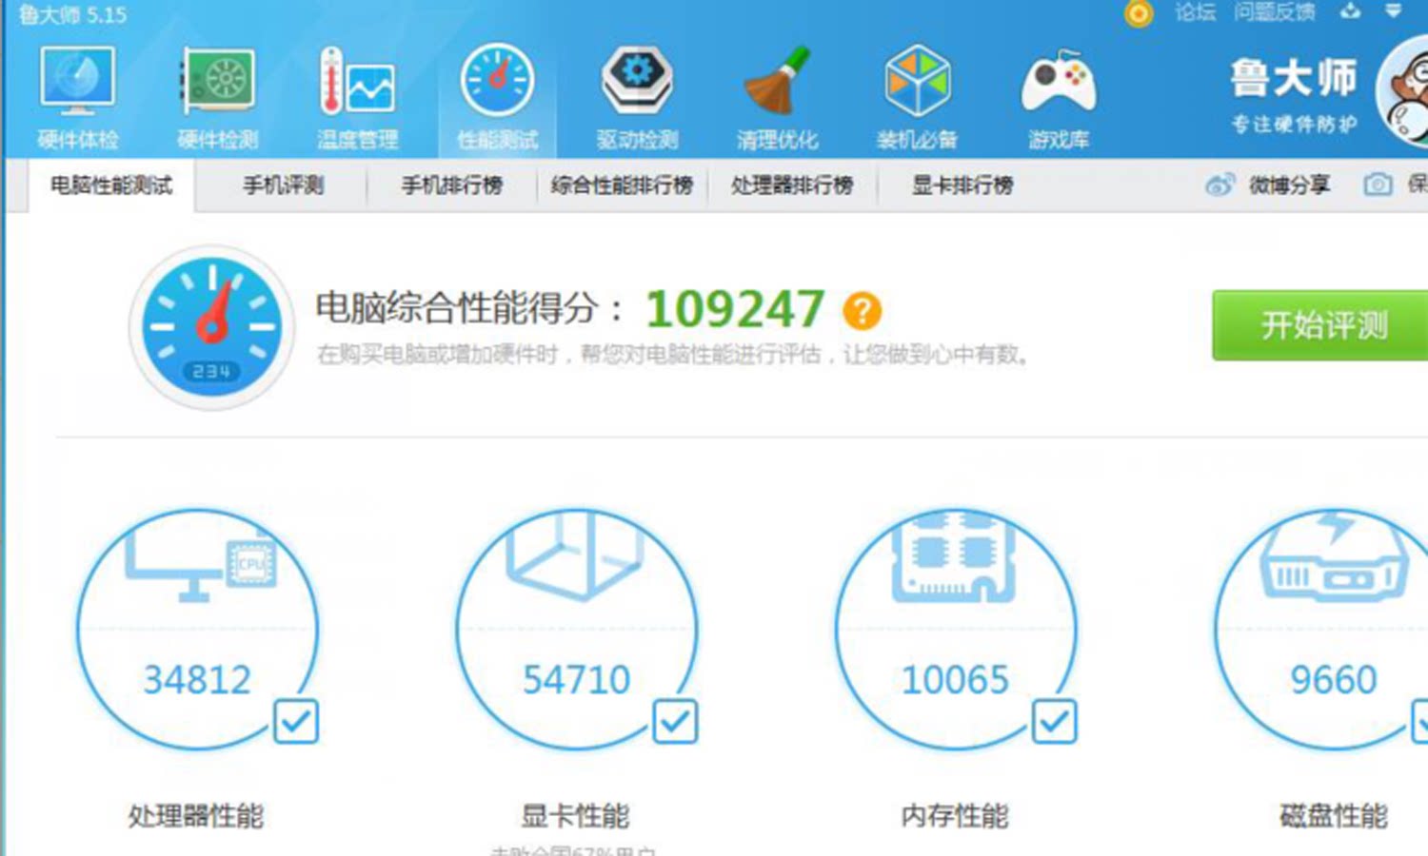Screen dimensions: 1428x856
Task: Click the 显卡性能 label
Action: click(575, 816)
